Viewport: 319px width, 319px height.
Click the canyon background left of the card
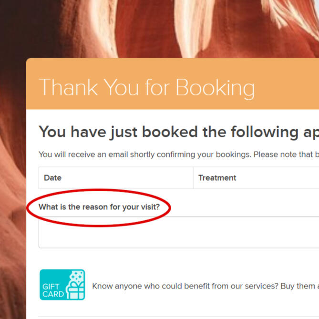13,191
